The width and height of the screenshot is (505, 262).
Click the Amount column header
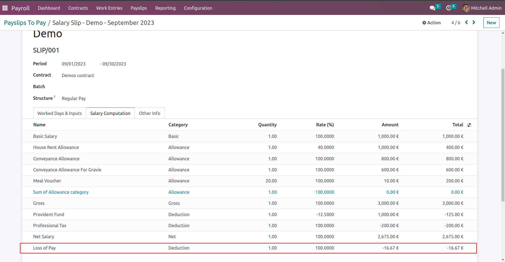coord(390,125)
